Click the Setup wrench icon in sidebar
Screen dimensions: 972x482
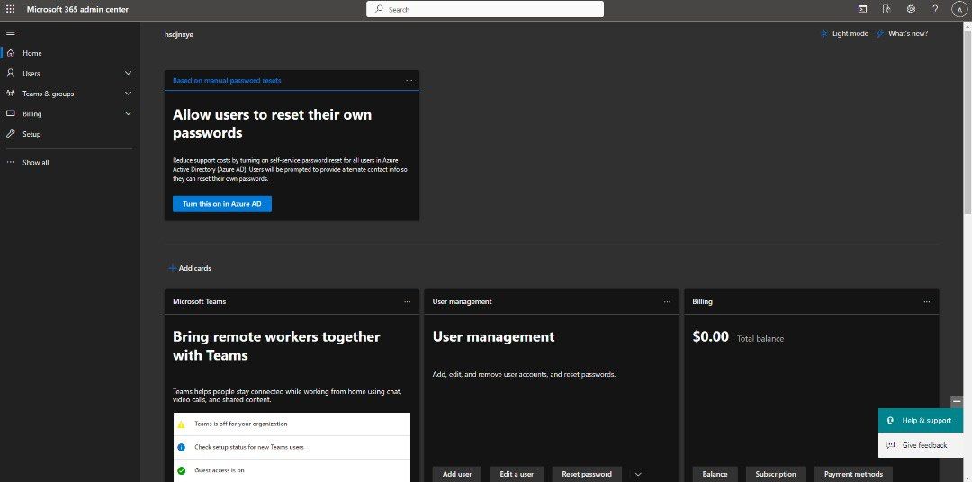tap(11, 134)
